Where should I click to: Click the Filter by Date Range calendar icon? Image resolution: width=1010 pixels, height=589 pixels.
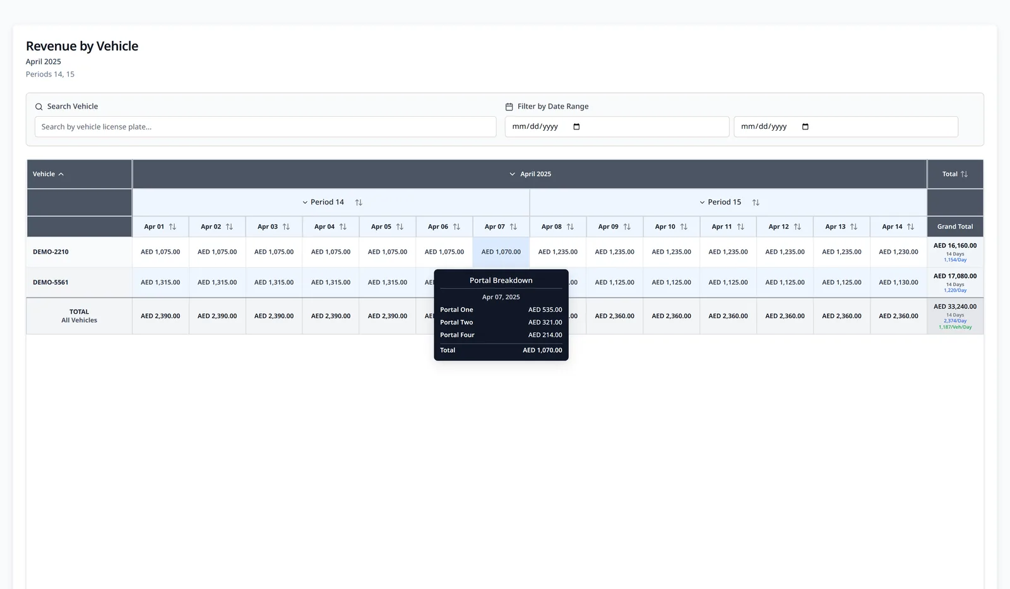pyautogui.click(x=509, y=107)
